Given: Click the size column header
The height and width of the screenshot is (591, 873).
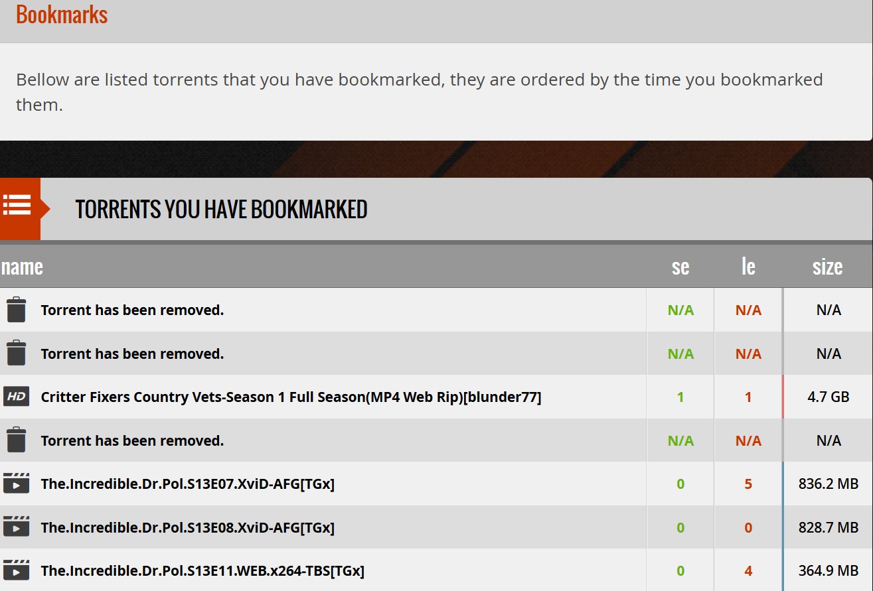Looking at the screenshot, I should [827, 267].
